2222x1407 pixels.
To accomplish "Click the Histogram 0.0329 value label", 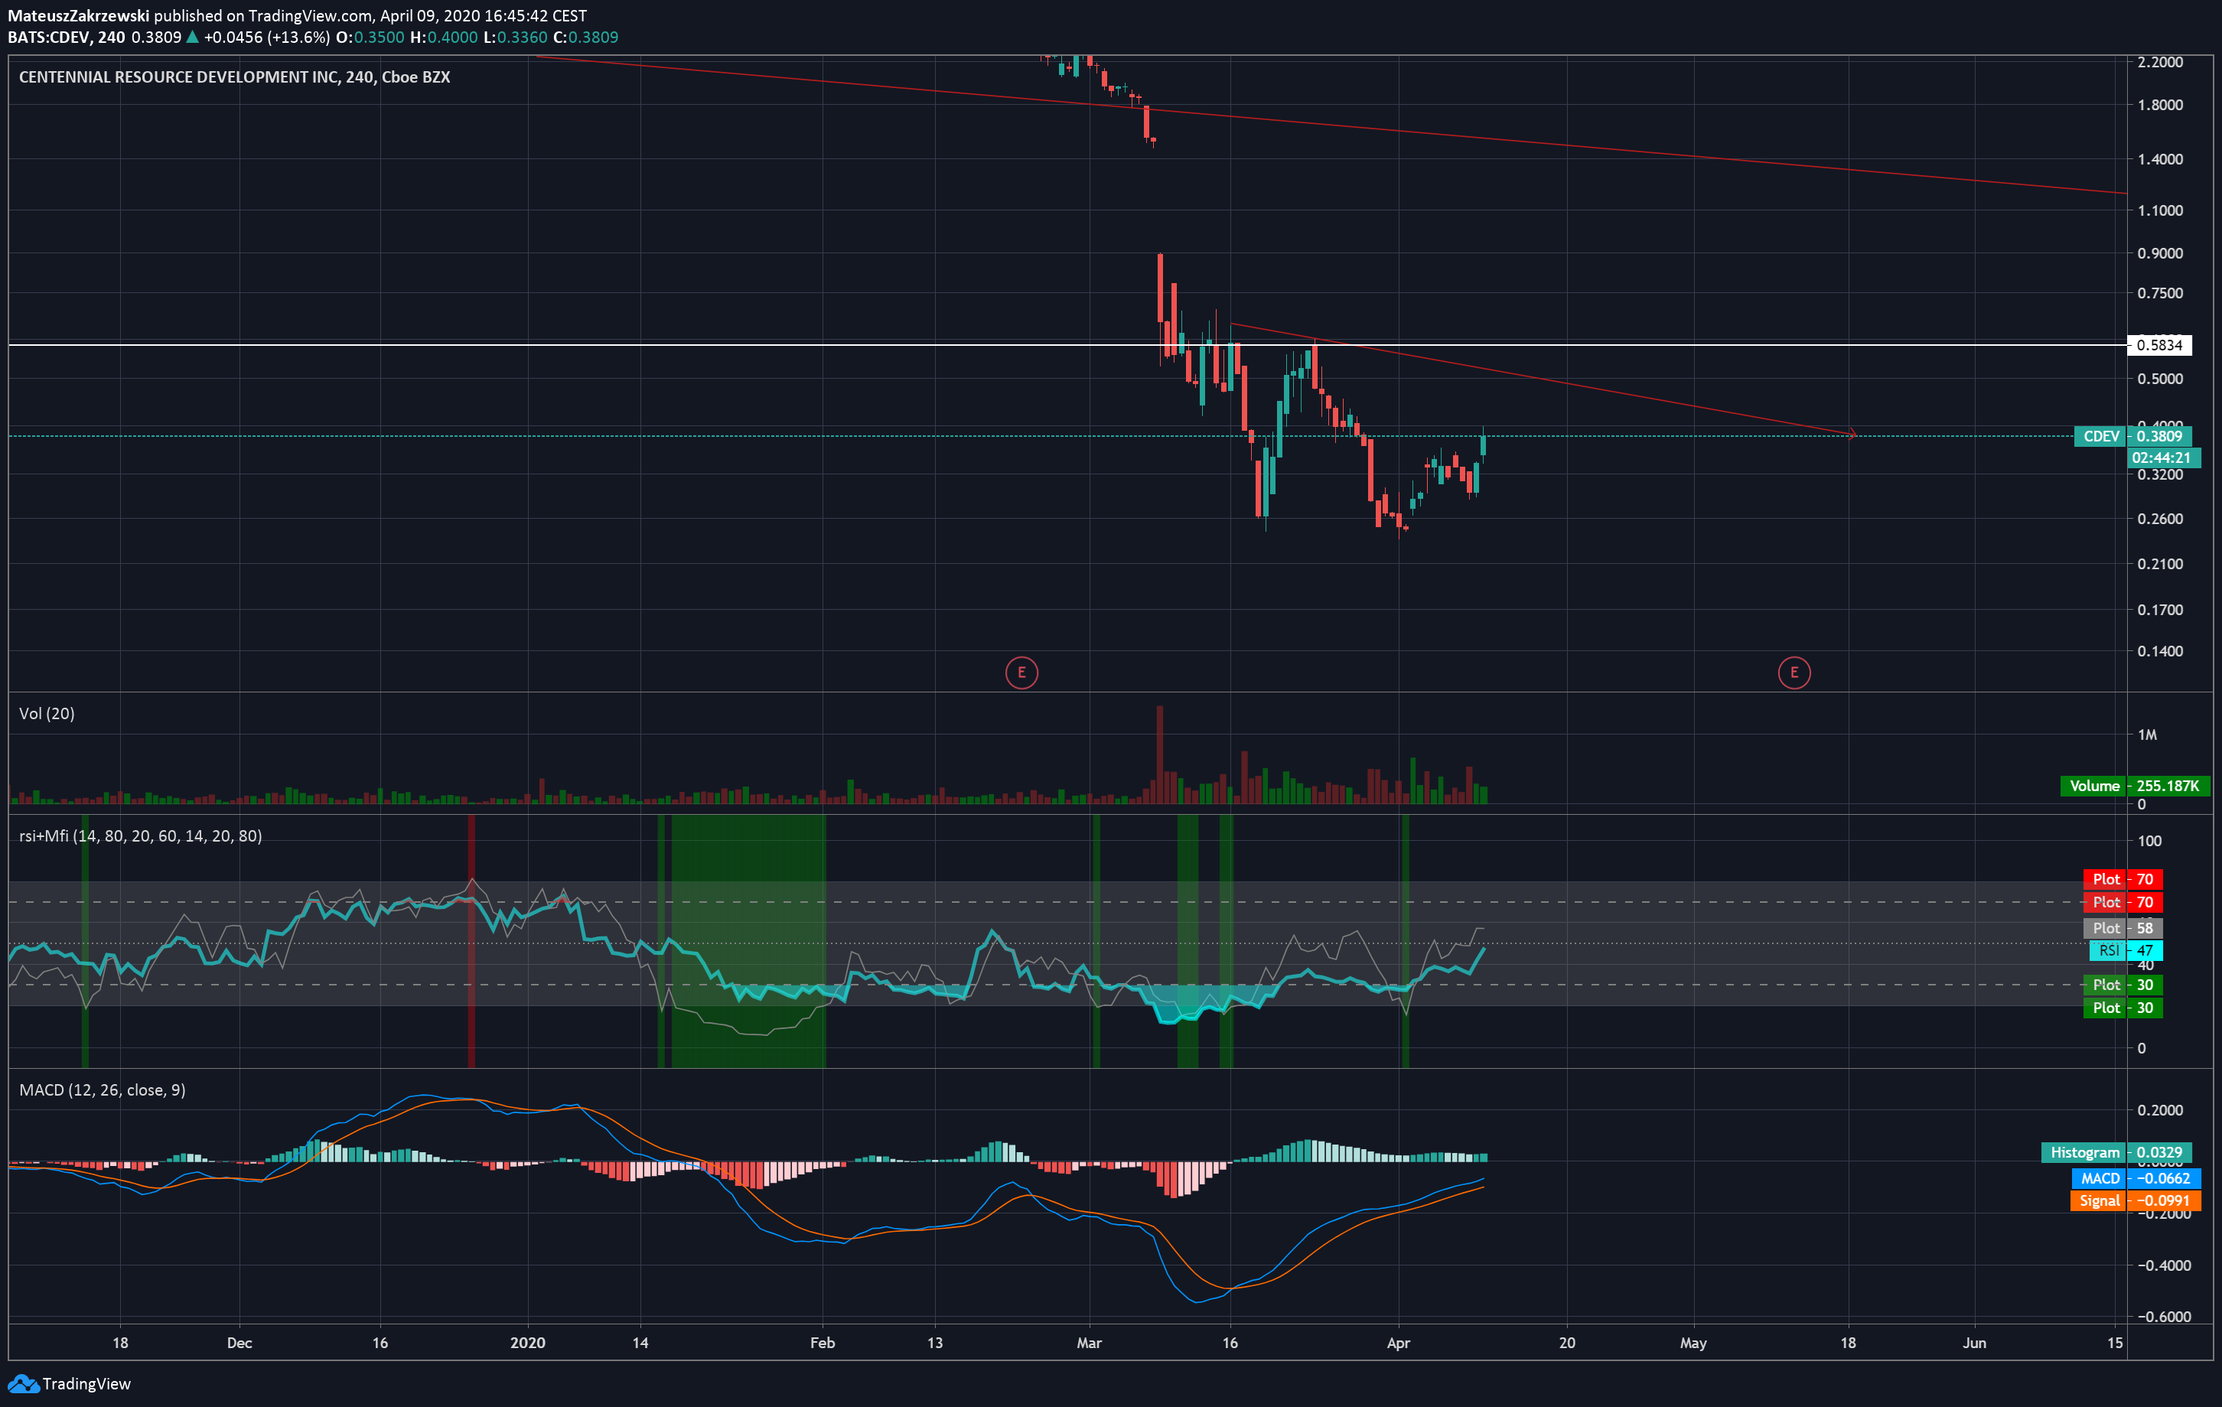I will pyautogui.click(x=2116, y=1152).
